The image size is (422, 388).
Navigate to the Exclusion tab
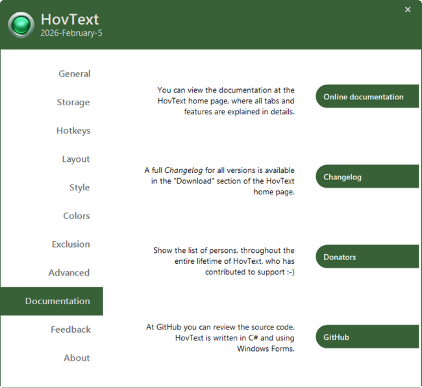pos(71,244)
